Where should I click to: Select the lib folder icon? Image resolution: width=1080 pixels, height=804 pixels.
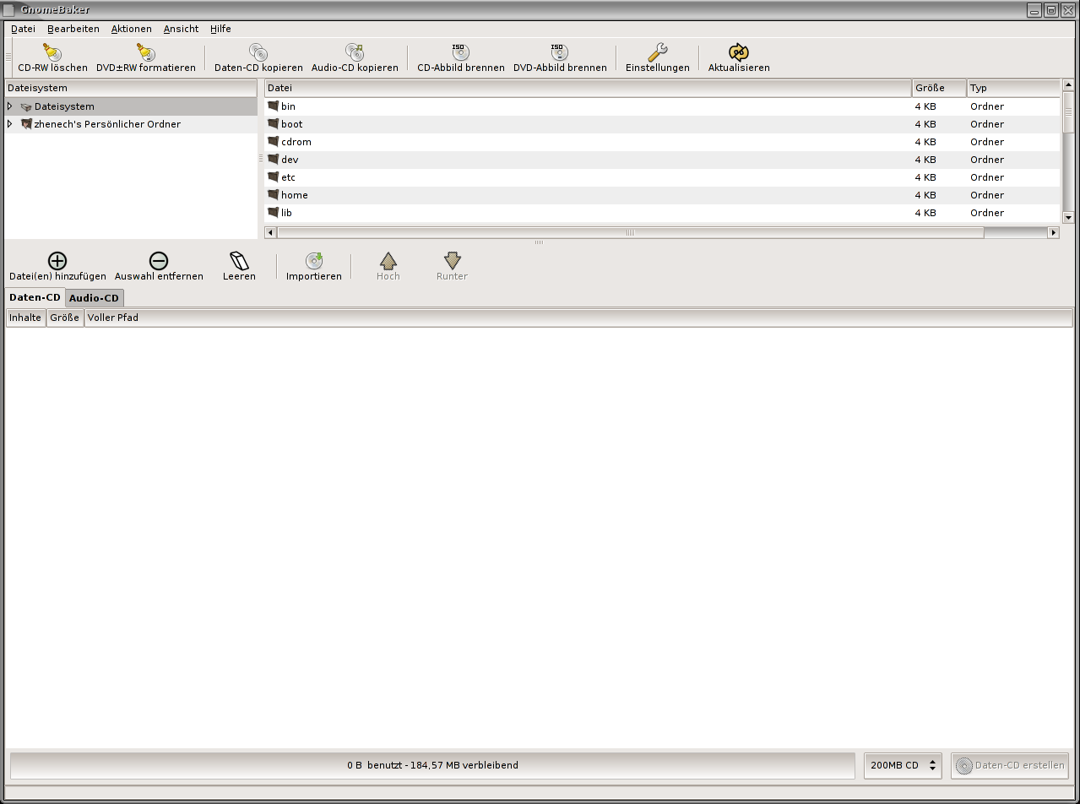[x=273, y=213]
